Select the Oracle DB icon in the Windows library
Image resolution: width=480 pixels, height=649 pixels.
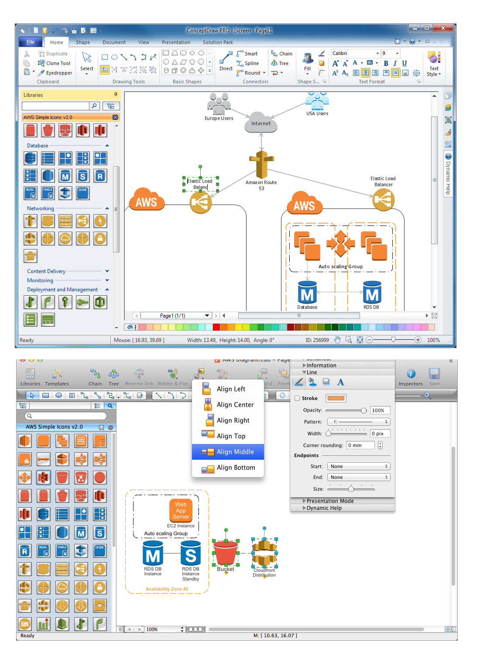48,193
